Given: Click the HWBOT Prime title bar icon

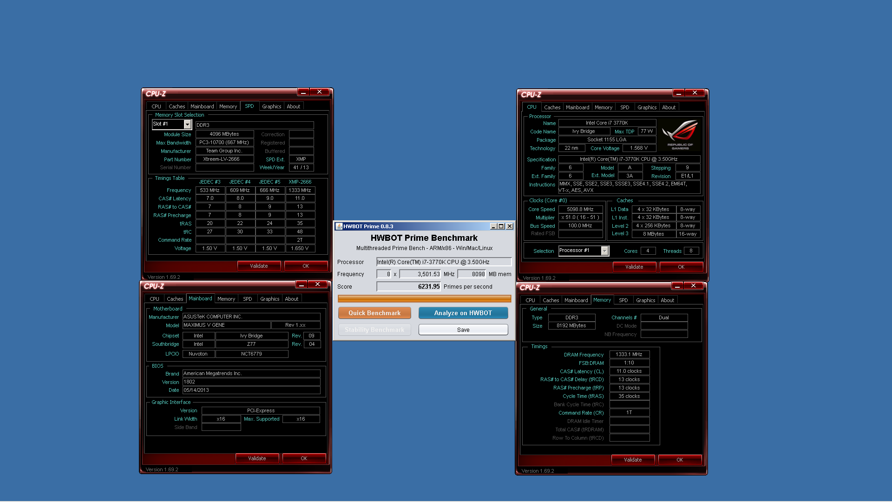Looking at the screenshot, I should 339,226.
